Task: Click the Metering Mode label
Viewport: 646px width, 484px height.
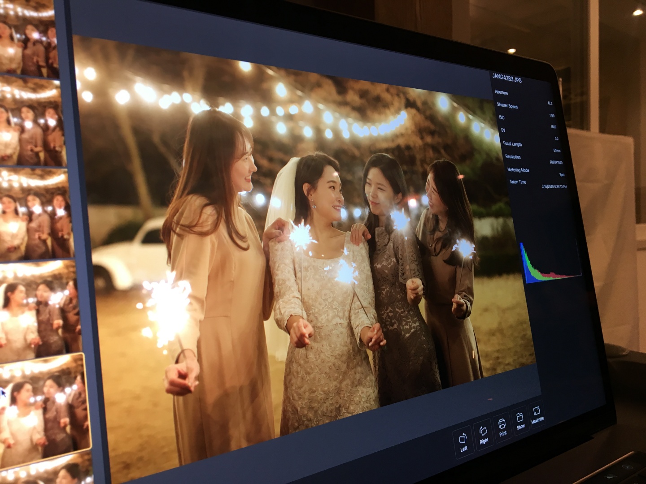Action: pyautogui.click(x=518, y=170)
